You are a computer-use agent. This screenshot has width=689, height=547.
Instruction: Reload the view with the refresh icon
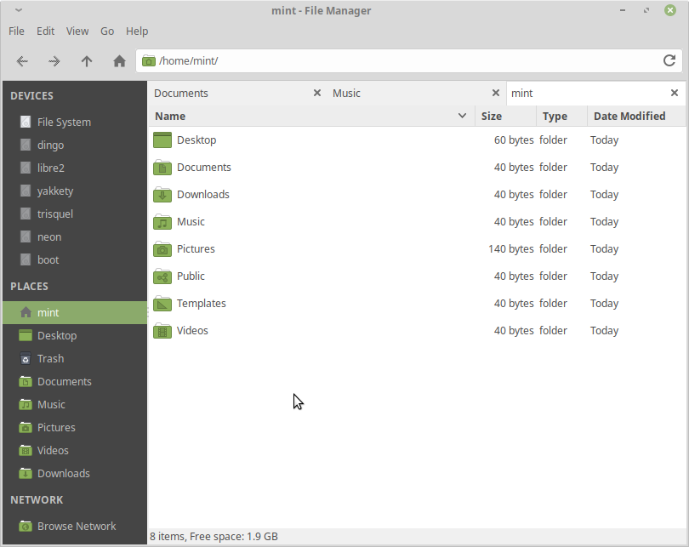(669, 61)
